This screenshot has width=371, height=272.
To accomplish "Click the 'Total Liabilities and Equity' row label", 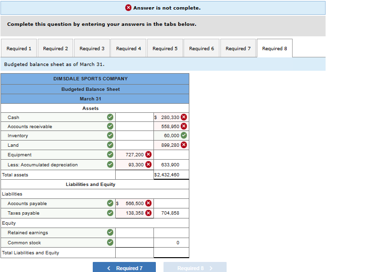I will [x=31, y=252].
